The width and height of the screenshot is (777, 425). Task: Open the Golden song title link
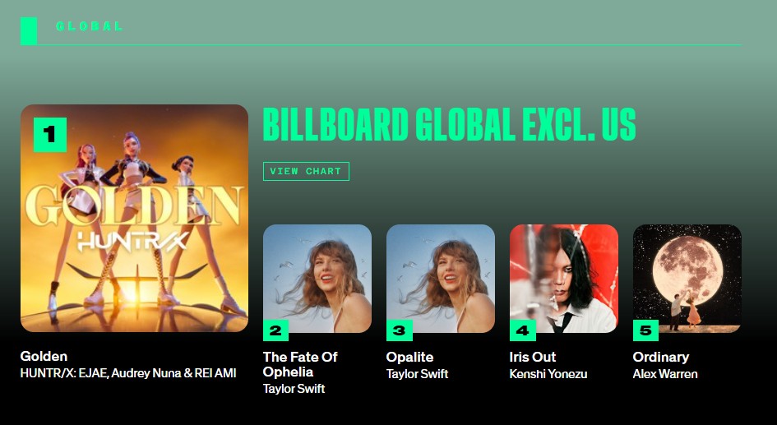[x=44, y=356]
